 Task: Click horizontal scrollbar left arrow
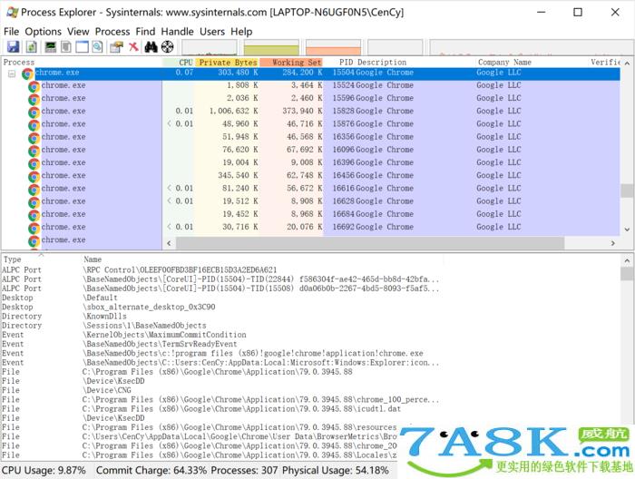pyautogui.click(x=169, y=243)
